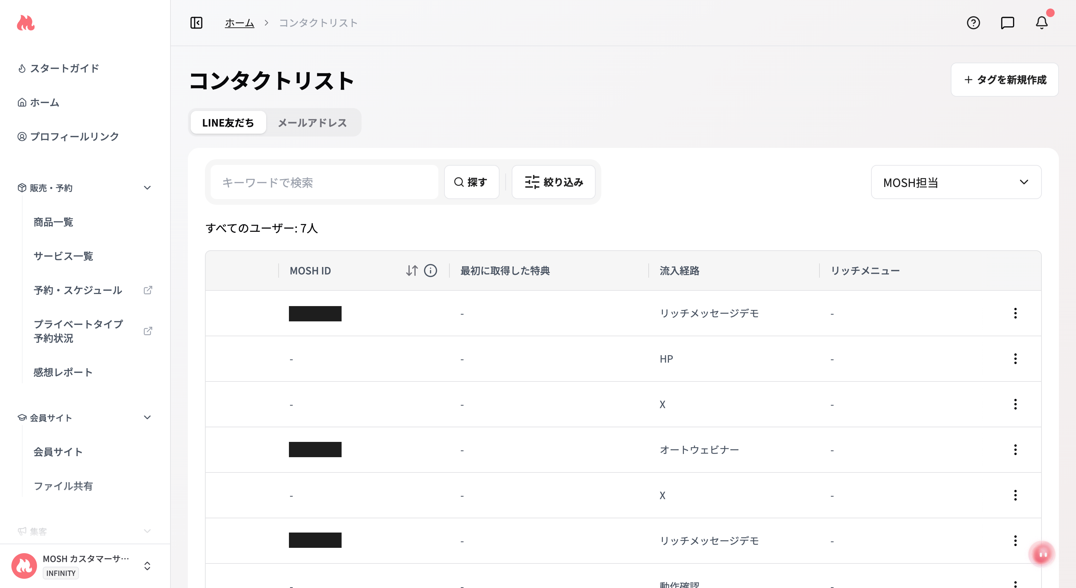Open the account switcher arrows

[147, 566]
